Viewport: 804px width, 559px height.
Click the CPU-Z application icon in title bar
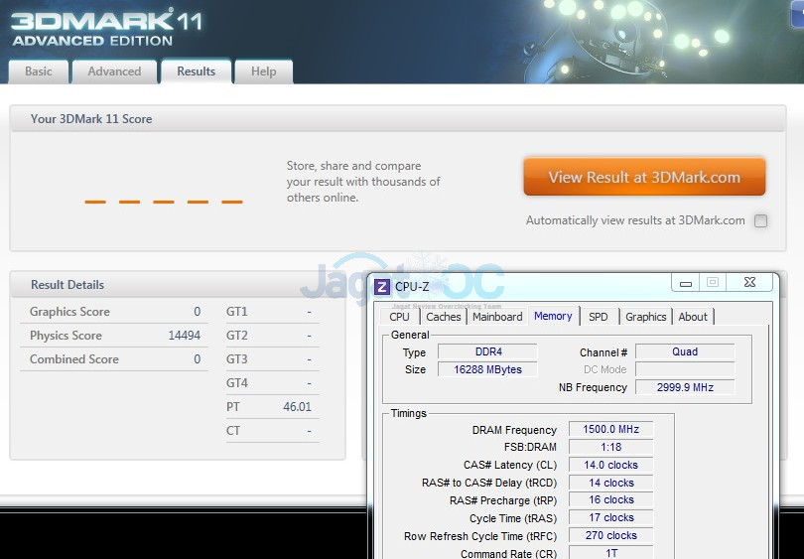pos(382,287)
